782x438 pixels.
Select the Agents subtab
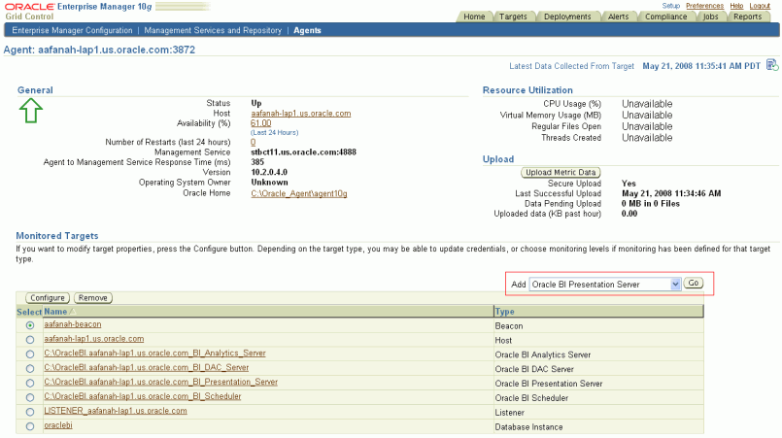[307, 30]
